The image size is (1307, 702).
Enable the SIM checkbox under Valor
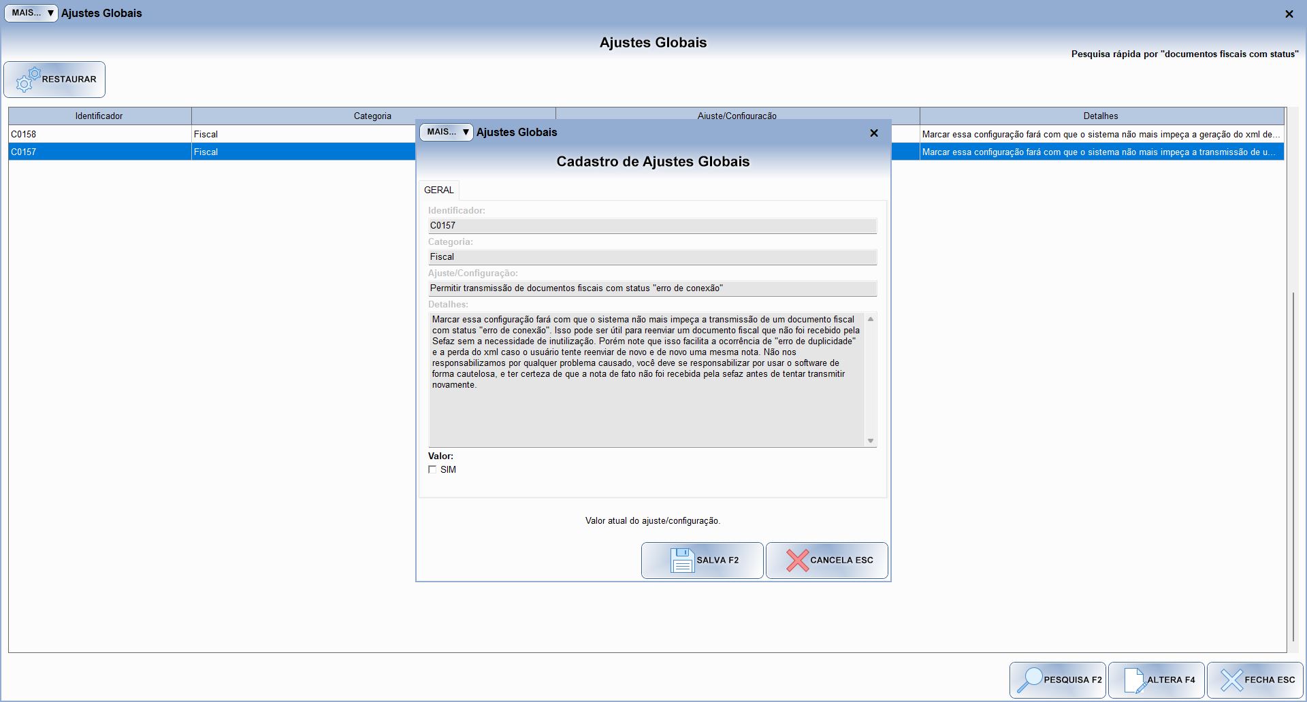coord(432,470)
